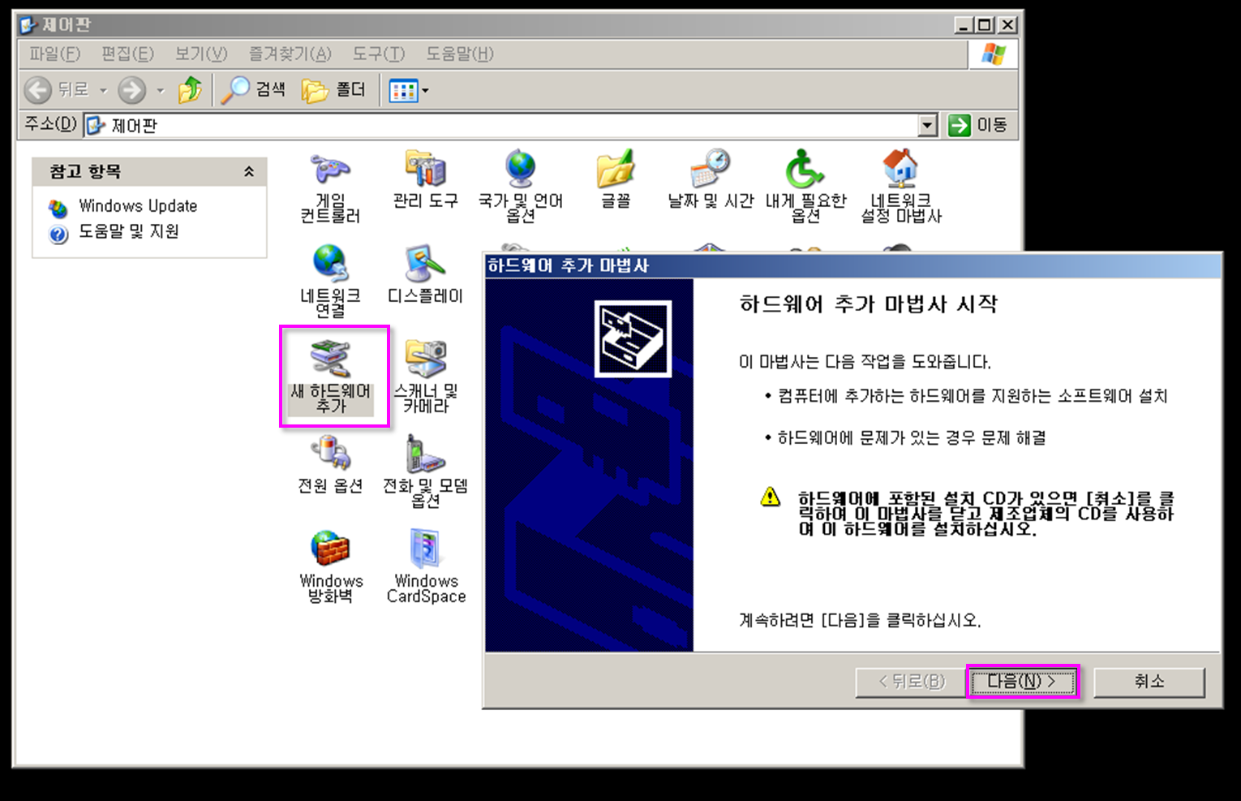The width and height of the screenshot is (1241, 801).
Task: Click 다음(N) in hardware wizard
Action: pos(1022,682)
